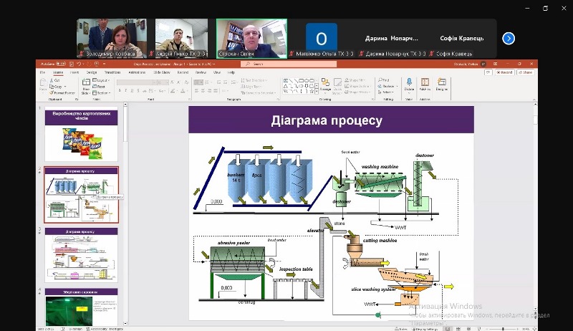Switch to the Insert ribbon tab
Screen dimensions: 573x331
point(74,72)
